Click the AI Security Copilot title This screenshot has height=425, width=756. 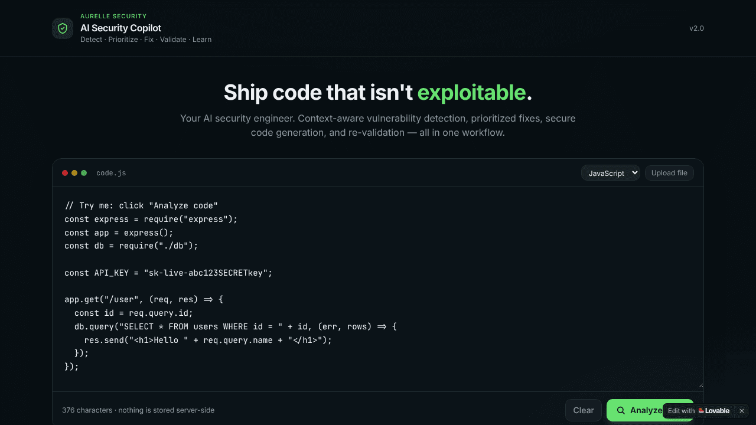(120, 28)
